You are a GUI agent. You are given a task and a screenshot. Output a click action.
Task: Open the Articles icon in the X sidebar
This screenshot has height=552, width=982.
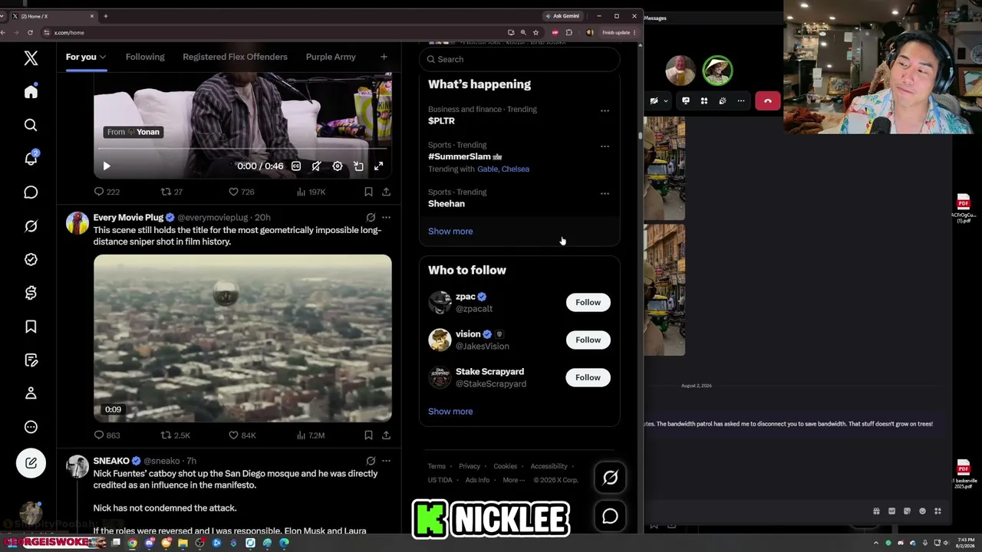(31, 360)
